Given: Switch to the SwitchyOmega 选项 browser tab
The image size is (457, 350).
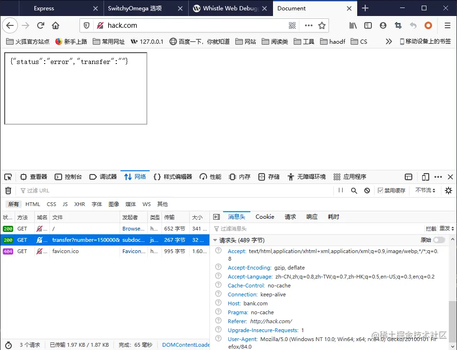Looking at the screenshot, I should (x=136, y=8).
